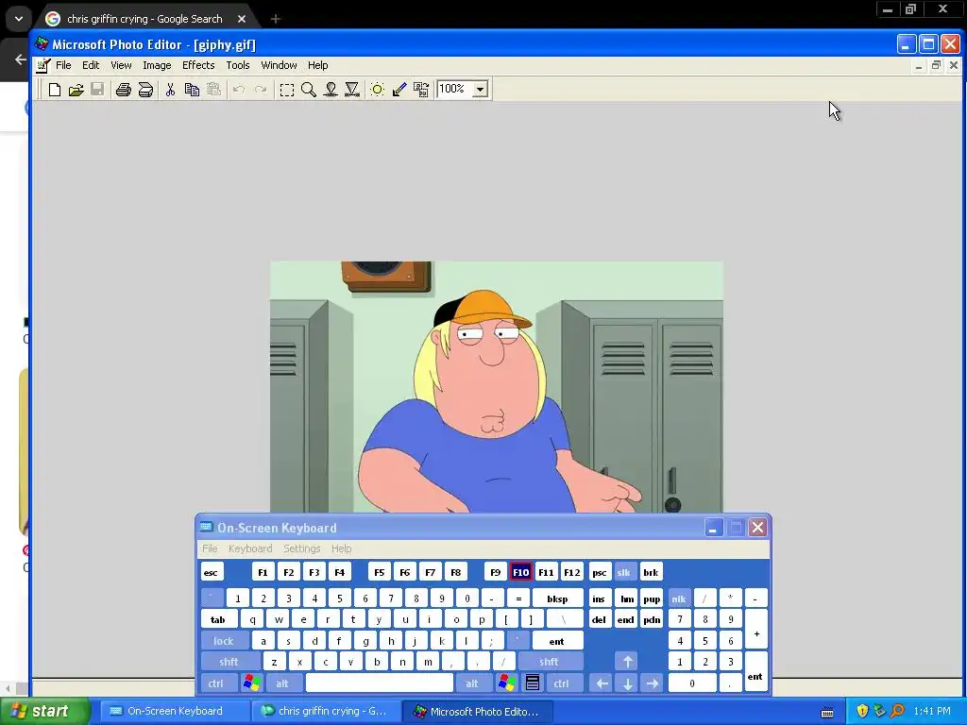Open the Tools menu
This screenshot has width=967, height=725.
(x=237, y=65)
